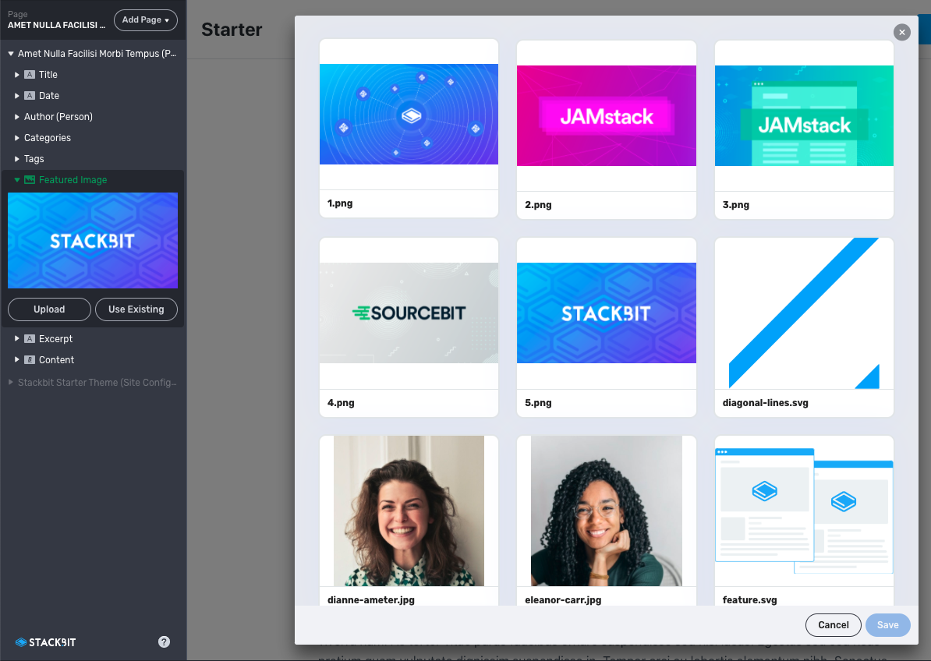Select the 2.png JAMstack pink image
This screenshot has width=931, height=661.
[606, 115]
